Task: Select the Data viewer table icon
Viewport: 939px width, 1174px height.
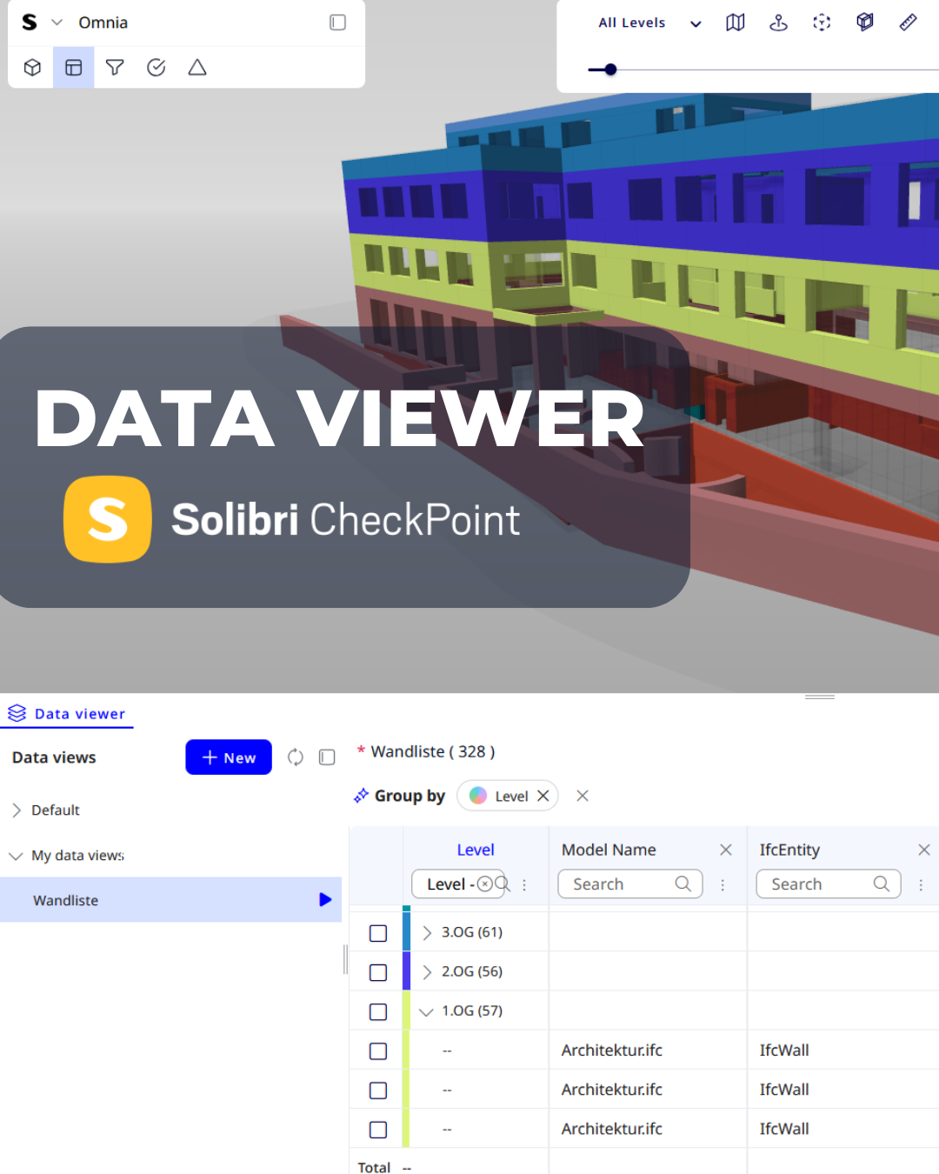Action: pyautogui.click(x=74, y=68)
